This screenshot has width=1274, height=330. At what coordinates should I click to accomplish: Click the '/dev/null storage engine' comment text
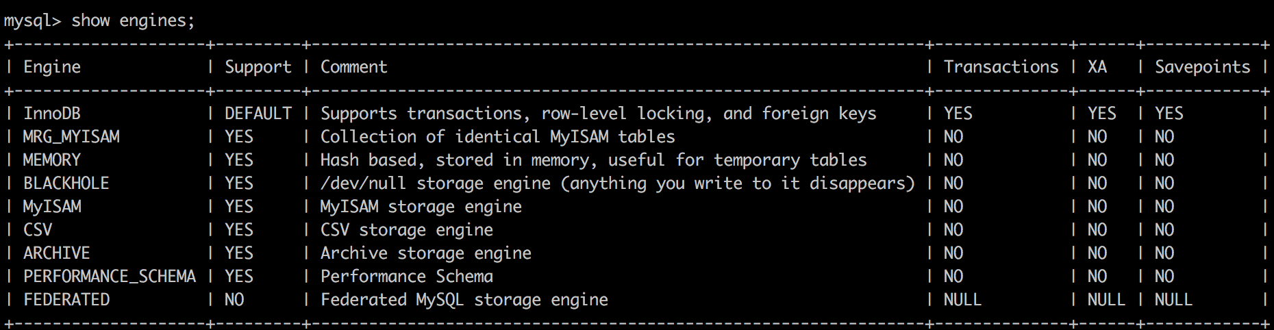[436, 184]
